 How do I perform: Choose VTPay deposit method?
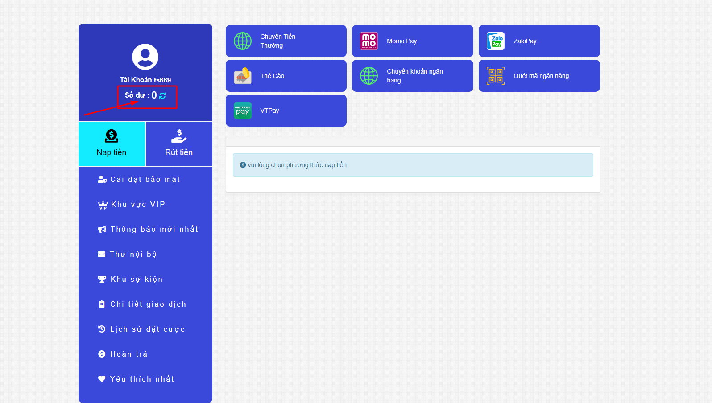(286, 111)
